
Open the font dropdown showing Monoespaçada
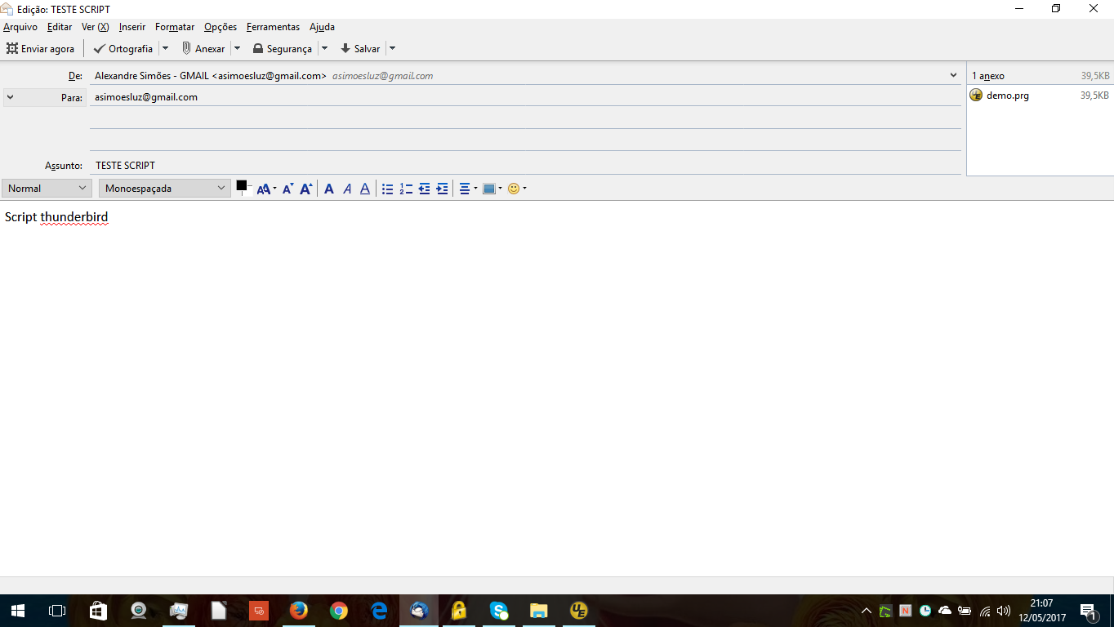pyautogui.click(x=165, y=189)
